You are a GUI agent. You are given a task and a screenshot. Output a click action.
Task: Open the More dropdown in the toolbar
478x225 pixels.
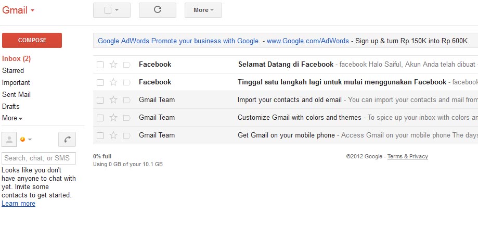203,10
